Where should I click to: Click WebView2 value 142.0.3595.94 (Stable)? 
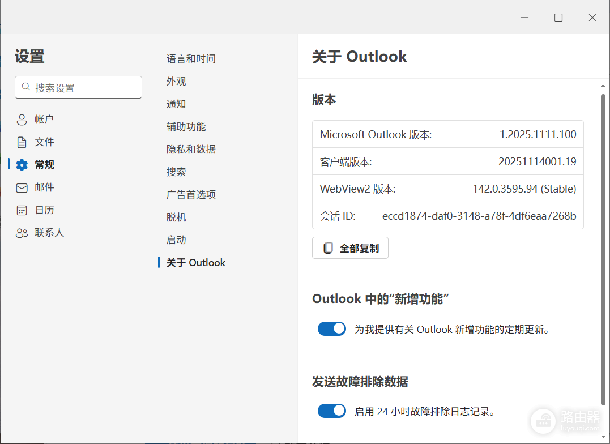(524, 189)
